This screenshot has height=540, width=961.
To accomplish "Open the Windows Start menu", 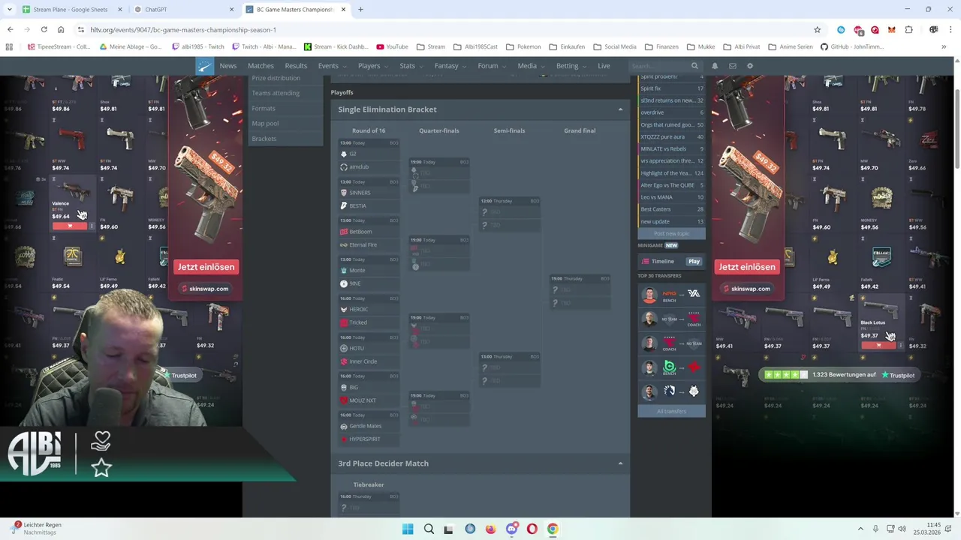I will [x=408, y=529].
